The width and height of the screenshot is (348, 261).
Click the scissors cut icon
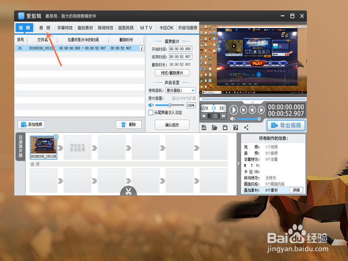[x=128, y=191]
